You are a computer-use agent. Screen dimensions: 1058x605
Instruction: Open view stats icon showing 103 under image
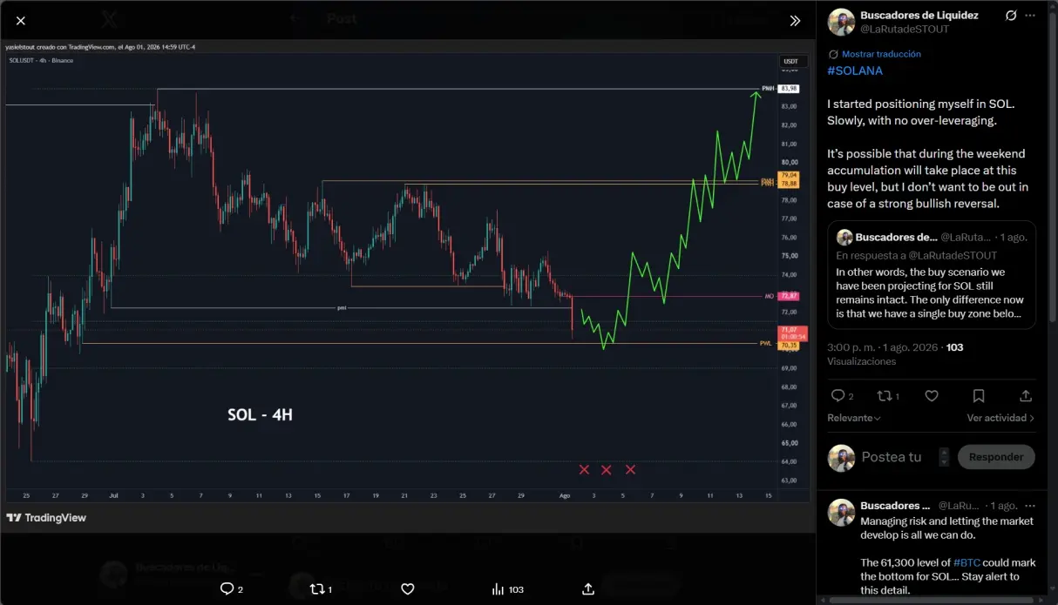click(x=498, y=589)
